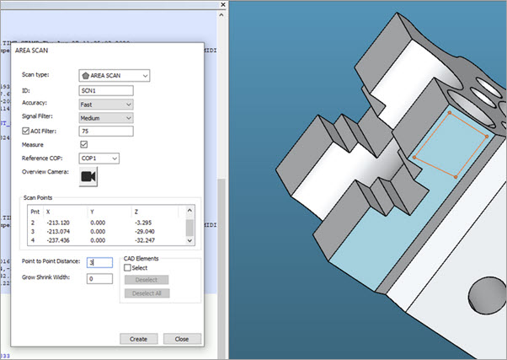Click the pentagon Area Scan type icon

[x=85, y=76]
